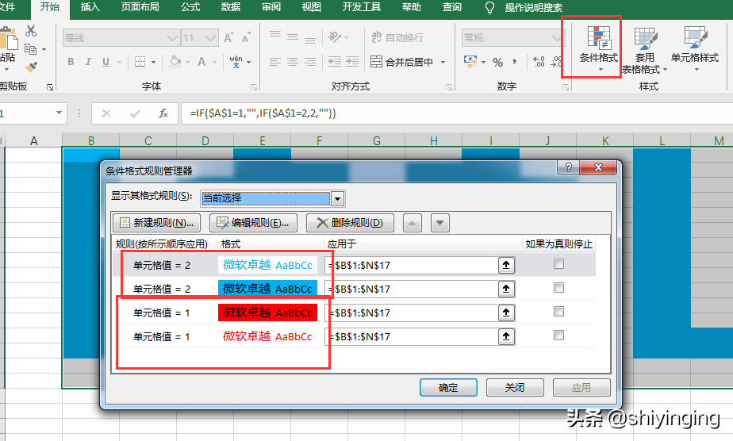Click the 新建规则(N) button
This screenshot has height=441, width=733.
[156, 223]
